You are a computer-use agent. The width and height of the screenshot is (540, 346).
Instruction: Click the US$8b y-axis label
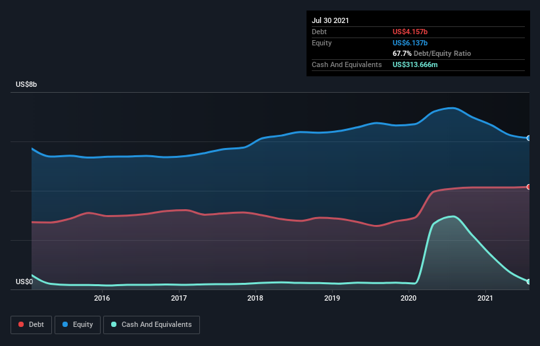[x=26, y=84]
